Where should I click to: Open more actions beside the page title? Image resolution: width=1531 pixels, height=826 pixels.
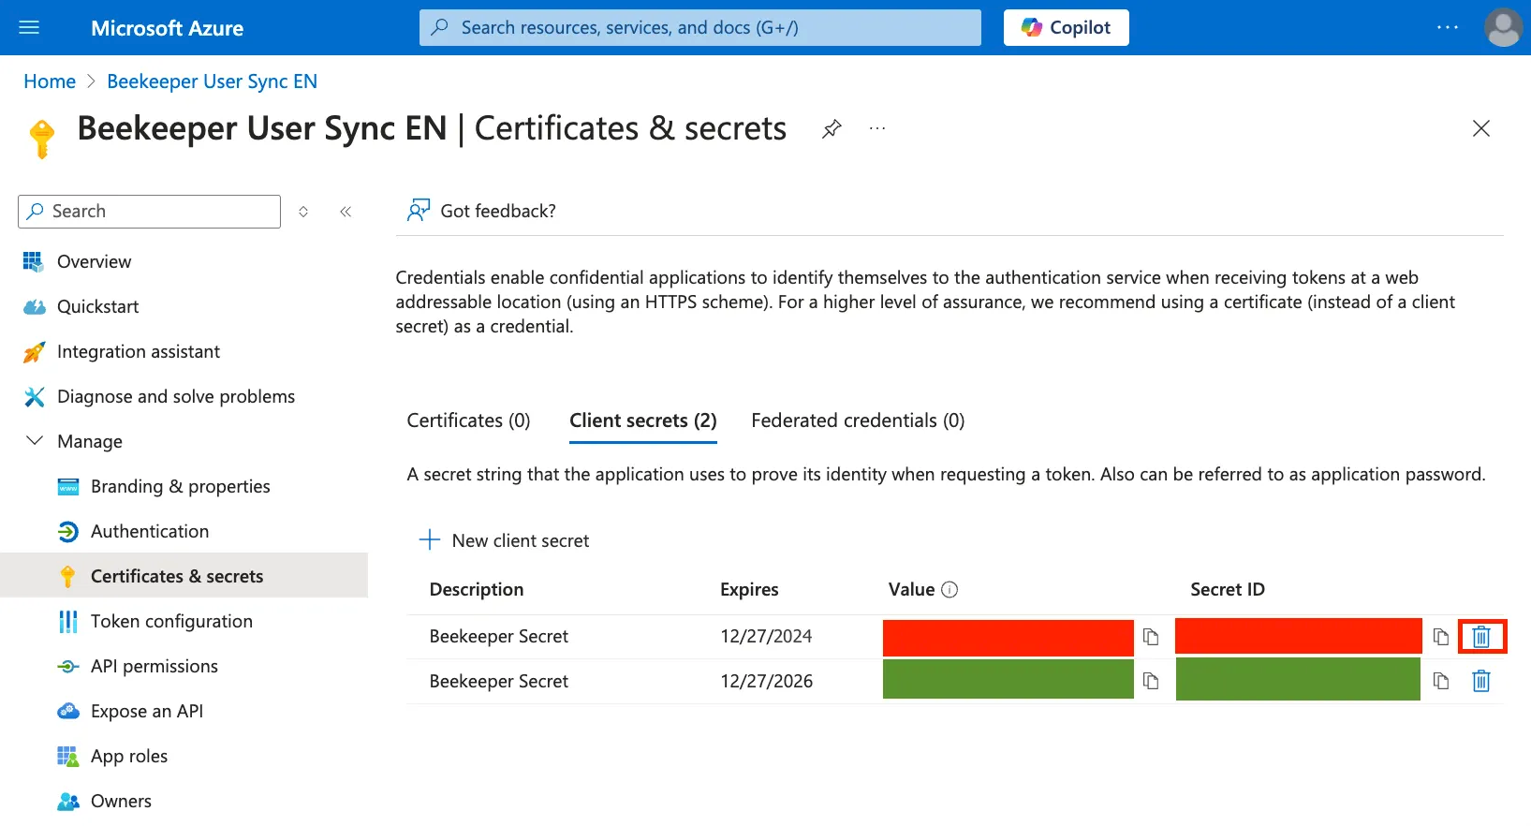tap(876, 128)
